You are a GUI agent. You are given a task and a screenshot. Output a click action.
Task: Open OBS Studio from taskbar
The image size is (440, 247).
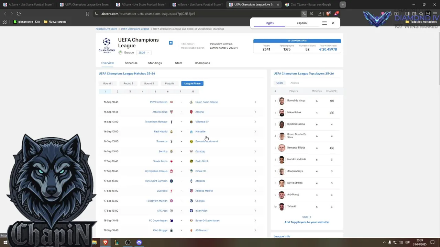pos(128,243)
